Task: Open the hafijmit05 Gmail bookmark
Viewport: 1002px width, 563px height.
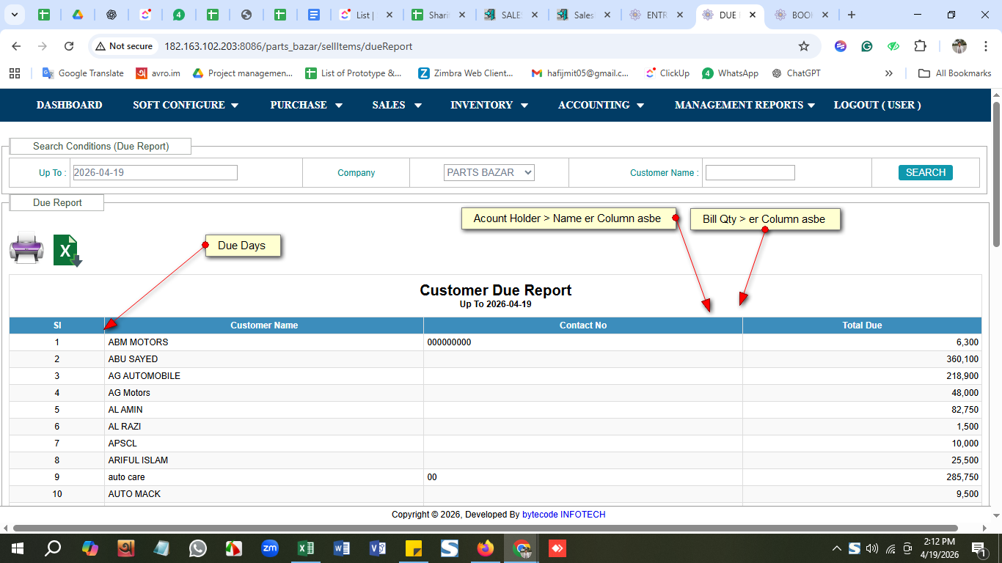Action: click(580, 73)
